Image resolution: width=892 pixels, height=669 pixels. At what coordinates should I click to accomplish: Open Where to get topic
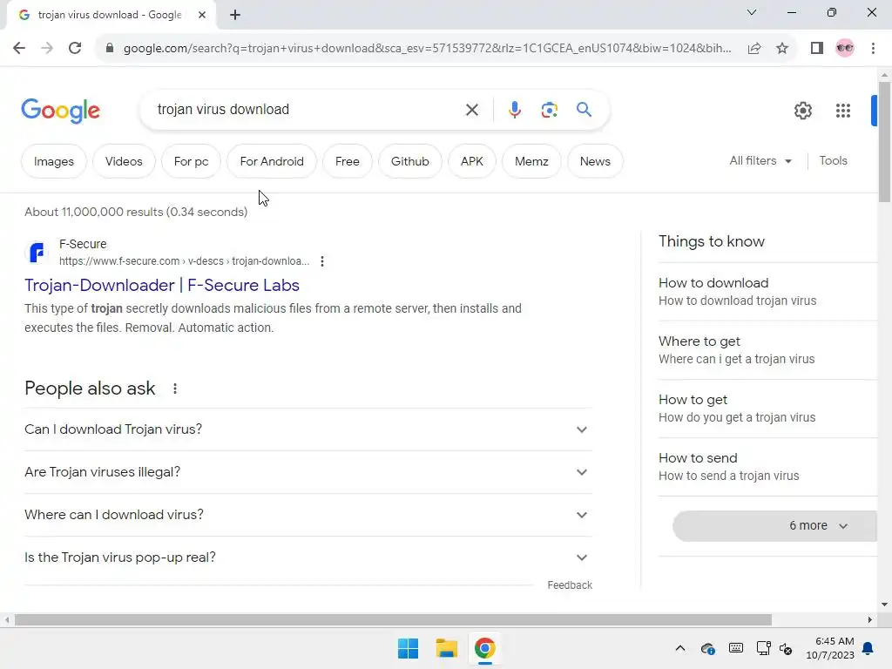767,350
